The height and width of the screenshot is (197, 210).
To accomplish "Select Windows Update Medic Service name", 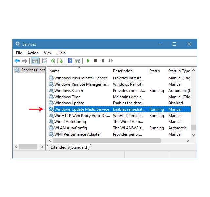I will [82, 109].
